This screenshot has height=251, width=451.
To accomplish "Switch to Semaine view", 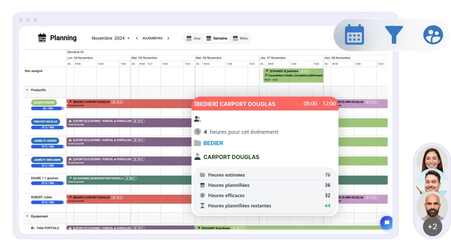I will tap(217, 38).
